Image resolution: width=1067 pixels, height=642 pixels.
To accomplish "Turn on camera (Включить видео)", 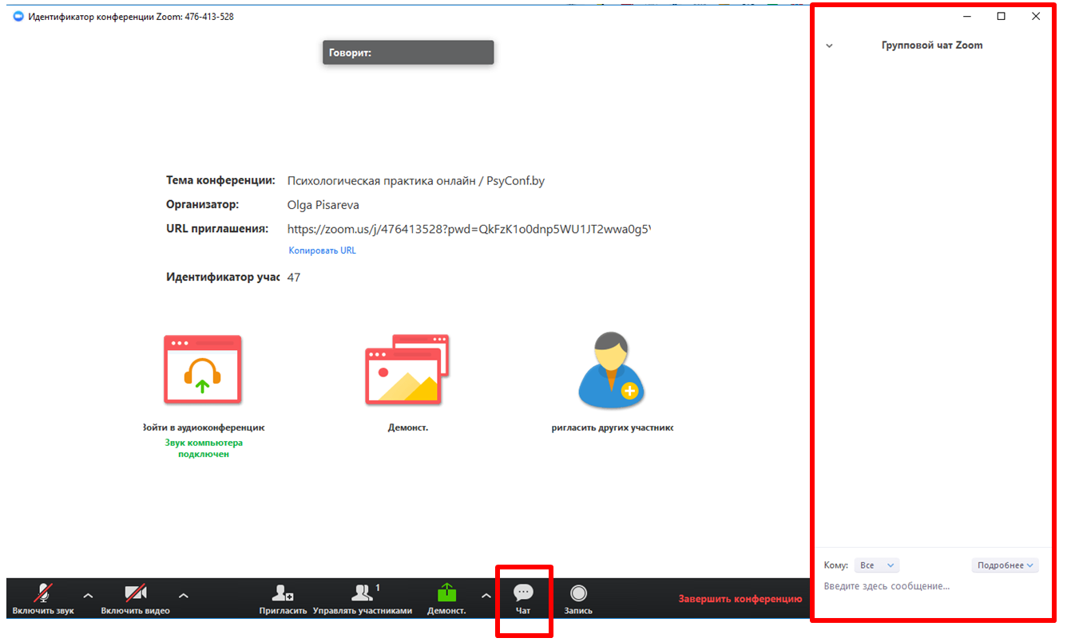I will [135, 599].
